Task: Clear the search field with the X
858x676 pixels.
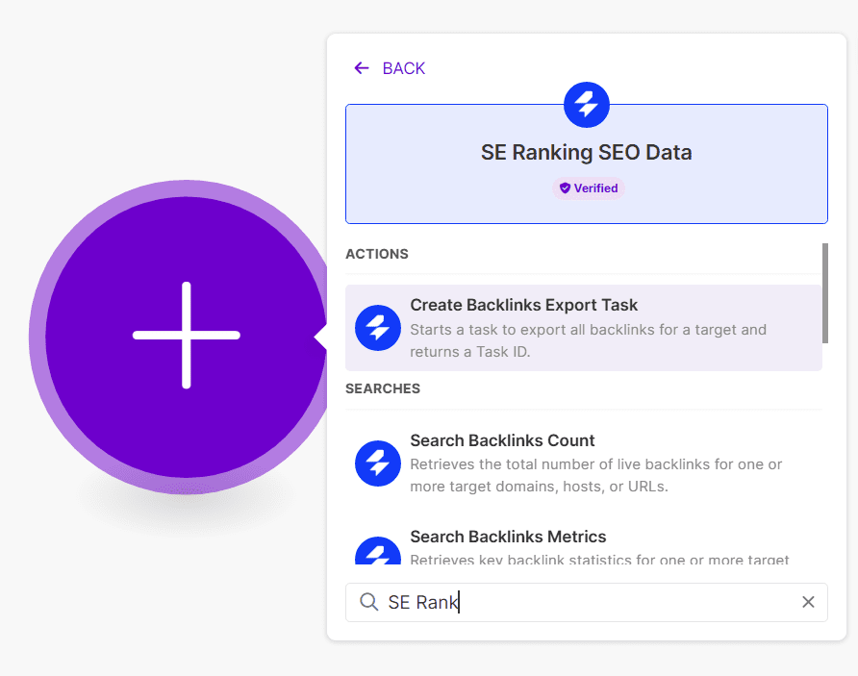Action: [x=808, y=602]
